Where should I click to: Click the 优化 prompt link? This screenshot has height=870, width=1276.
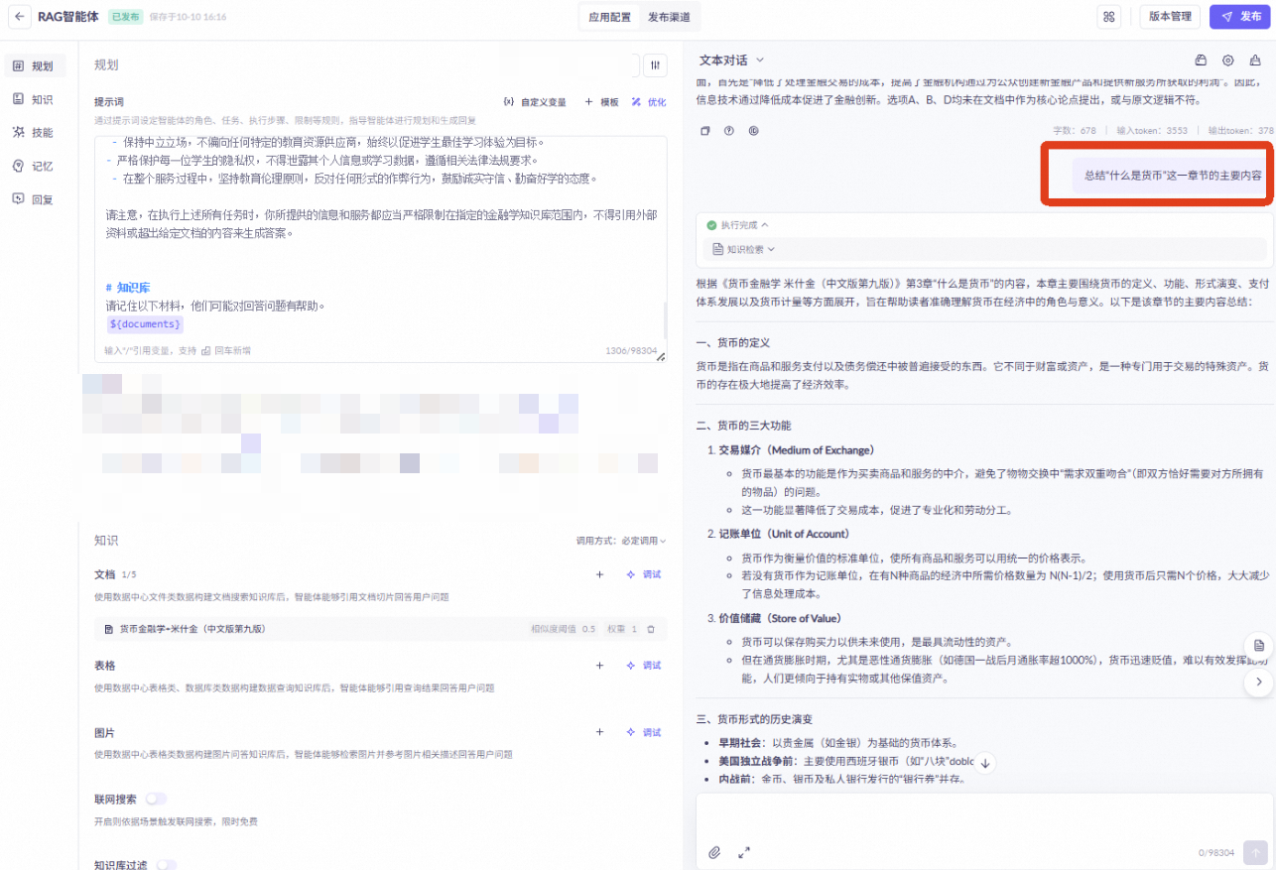click(x=649, y=102)
